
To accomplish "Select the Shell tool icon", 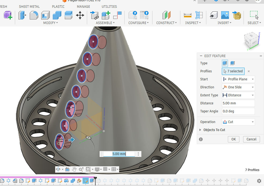I will [45, 15].
